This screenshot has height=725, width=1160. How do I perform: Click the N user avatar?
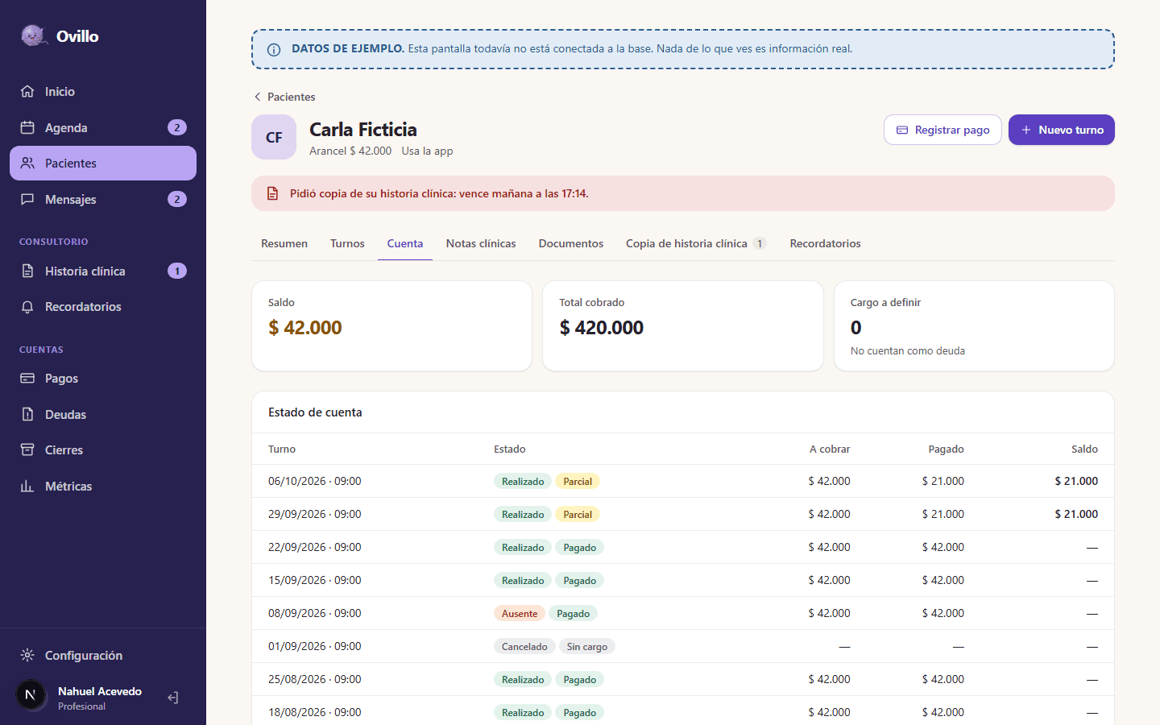[x=31, y=694]
